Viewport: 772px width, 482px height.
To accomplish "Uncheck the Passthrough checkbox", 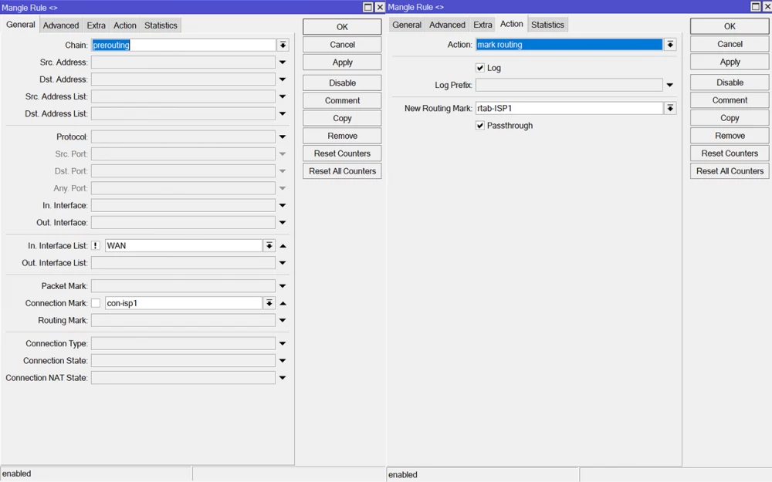I will [x=480, y=126].
